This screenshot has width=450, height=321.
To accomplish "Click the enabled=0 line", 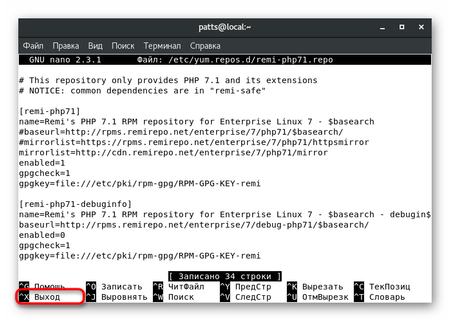I will [x=42, y=235].
